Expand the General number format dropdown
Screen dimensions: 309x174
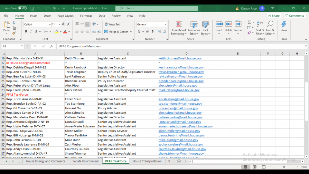click(x=165, y=24)
